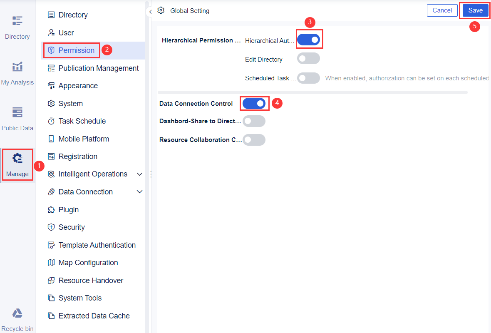
Task: Turn off Data Connection Control
Action: tap(255, 103)
